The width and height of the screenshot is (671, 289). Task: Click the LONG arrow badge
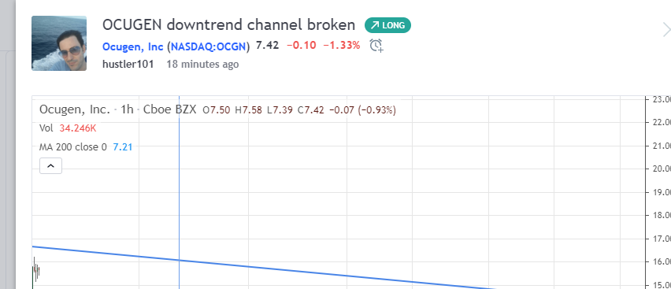click(387, 25)
